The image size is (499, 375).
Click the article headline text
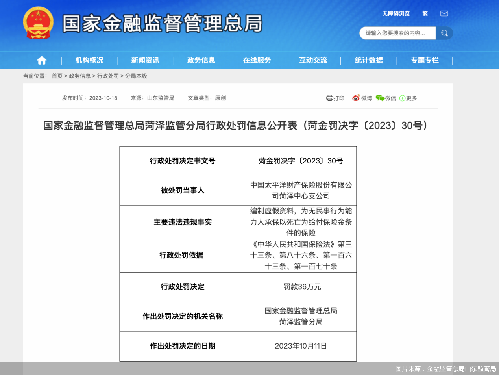pos(236,126)
